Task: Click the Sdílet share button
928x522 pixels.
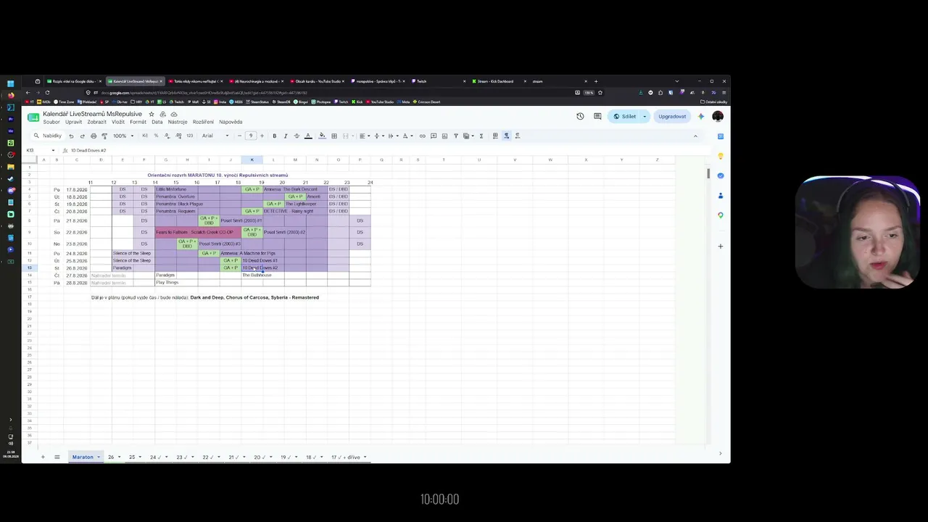Action: (624, 116)
